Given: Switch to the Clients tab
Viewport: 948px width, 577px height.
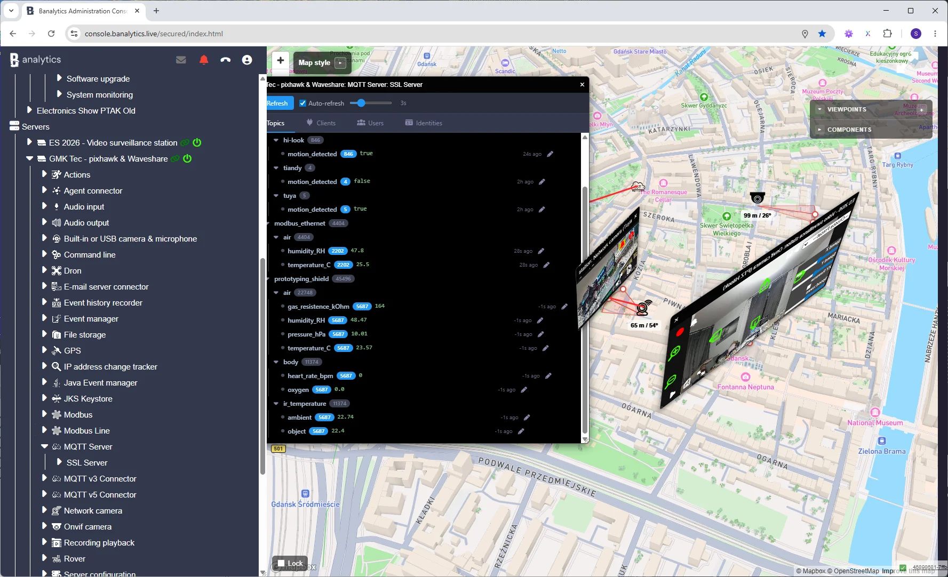Looking at the screenshot, I should point(321,123).
